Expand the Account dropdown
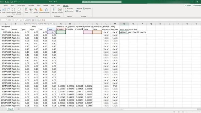The width and height of the screenshot is (201, 113). 69,8
